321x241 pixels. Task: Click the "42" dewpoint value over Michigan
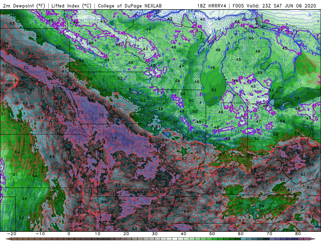pyautogui.click(x=253, y=86)
